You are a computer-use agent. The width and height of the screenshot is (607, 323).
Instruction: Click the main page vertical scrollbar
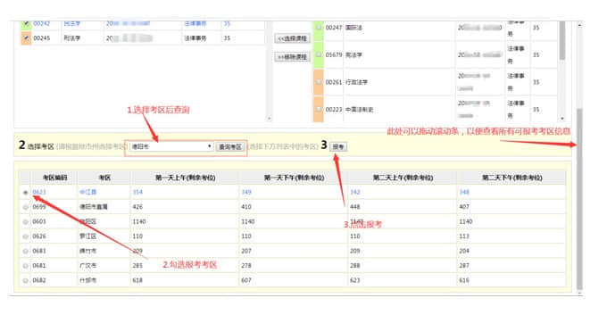[x=579, y=199]
